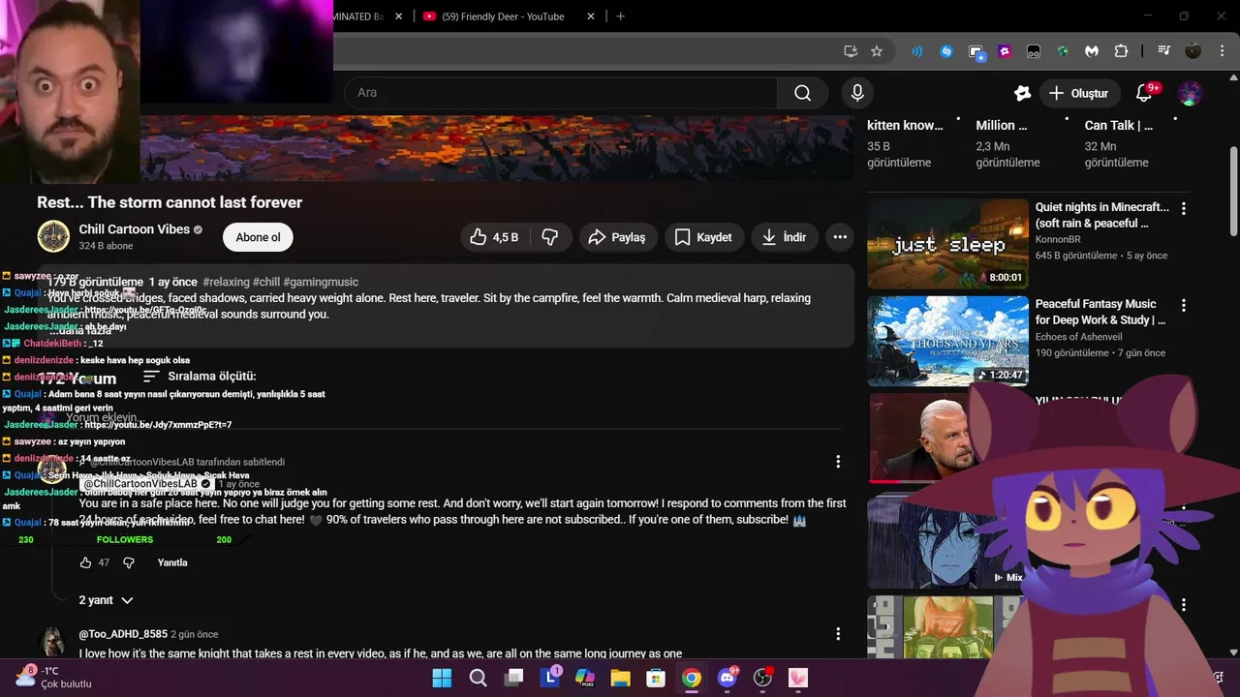Viewport: 1240px width, 697px height.
Task: Open OBS Studio from the taskbar
Action: [763, 678]
